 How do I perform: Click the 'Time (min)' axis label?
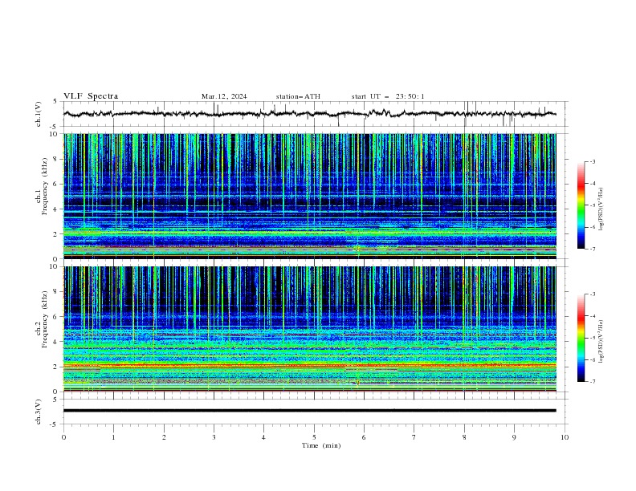tap(321, 445)
